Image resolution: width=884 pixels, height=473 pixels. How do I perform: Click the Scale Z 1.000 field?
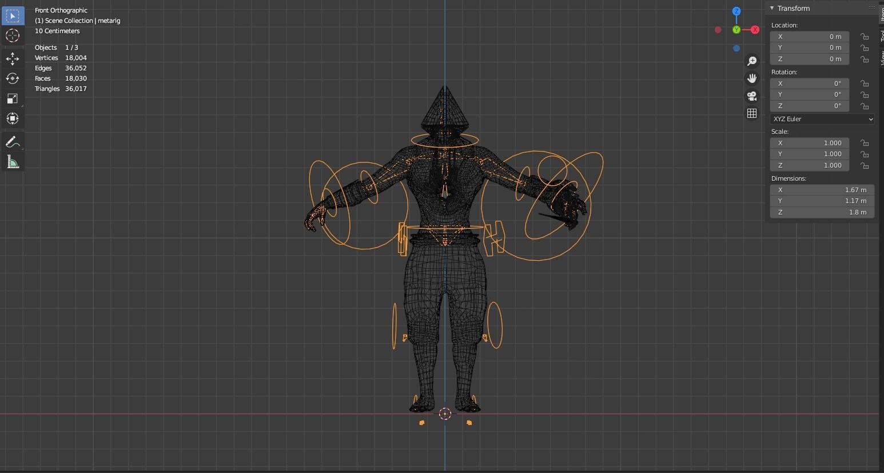809,165
